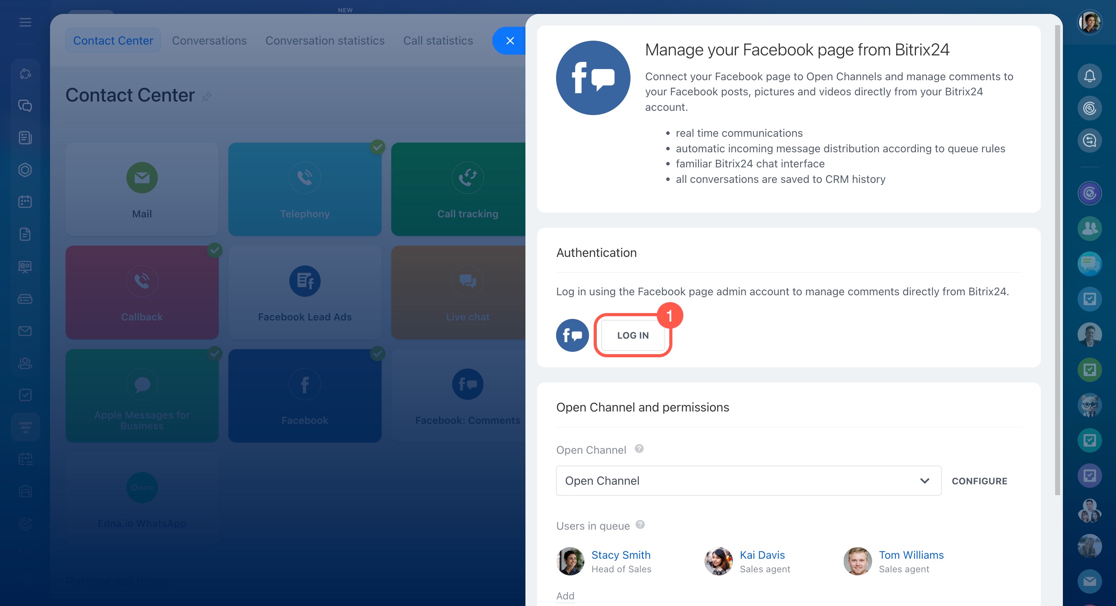
Task: Open the hamburger menu icon
Action: click(x=25, y=22)
